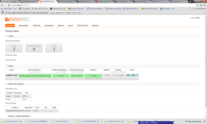Open the System Dashboard bookmark
207x124 pixels.
click(9, 9)
